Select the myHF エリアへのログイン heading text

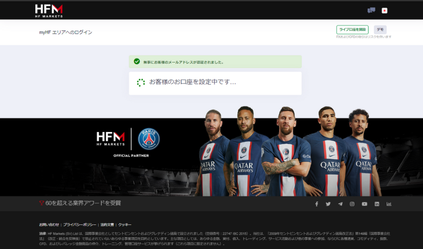click(66, 32)
